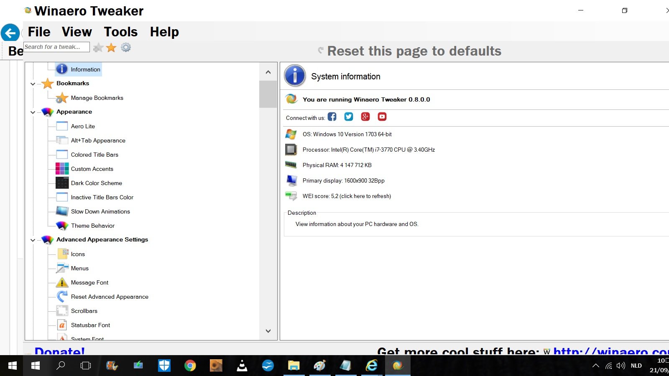Refresh the WEI score link
Image resolution: width=669 pixels, height=376 pixels.
[x=347, y=196]
